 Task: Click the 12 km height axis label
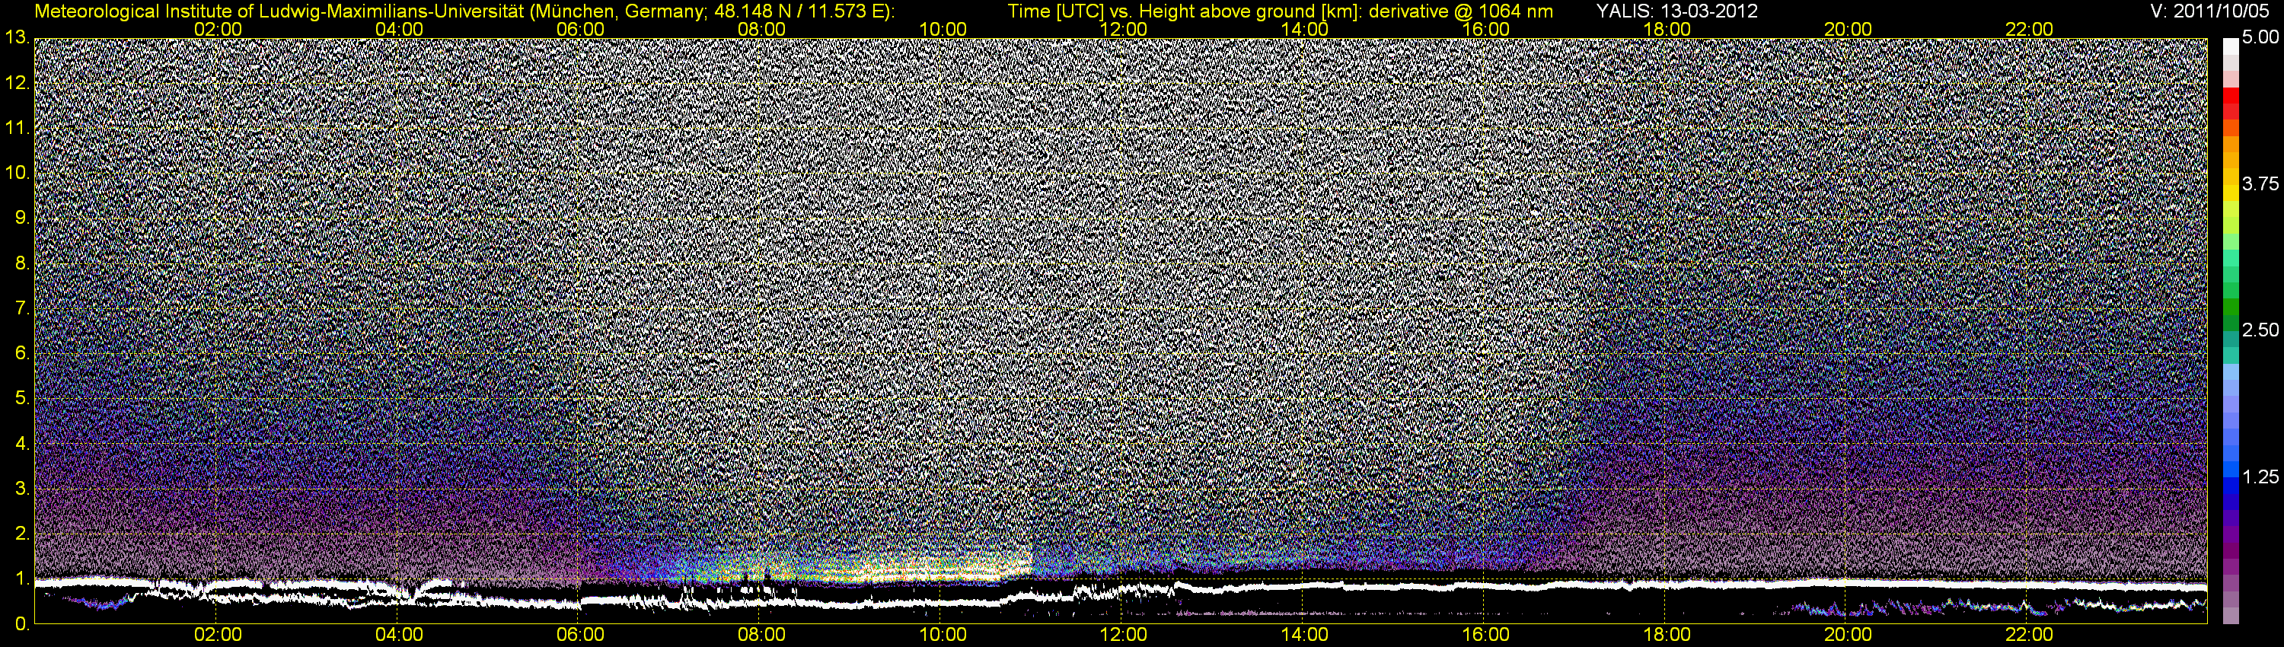click(x=18, y=82)
